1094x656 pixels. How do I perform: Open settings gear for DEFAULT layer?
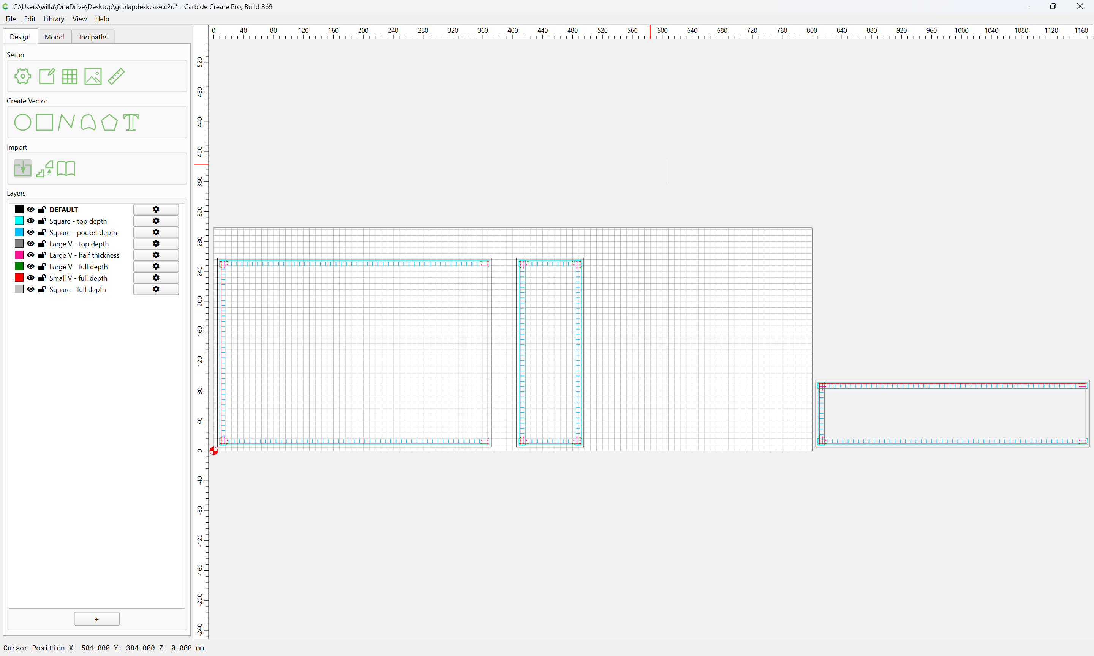pos(156,210)
